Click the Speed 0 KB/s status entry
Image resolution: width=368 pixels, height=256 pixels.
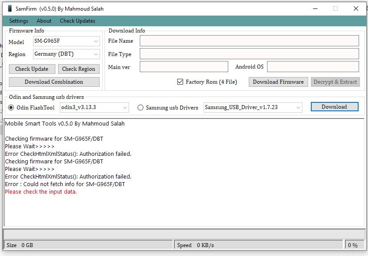pyautogui.click(x=259, y=245)
